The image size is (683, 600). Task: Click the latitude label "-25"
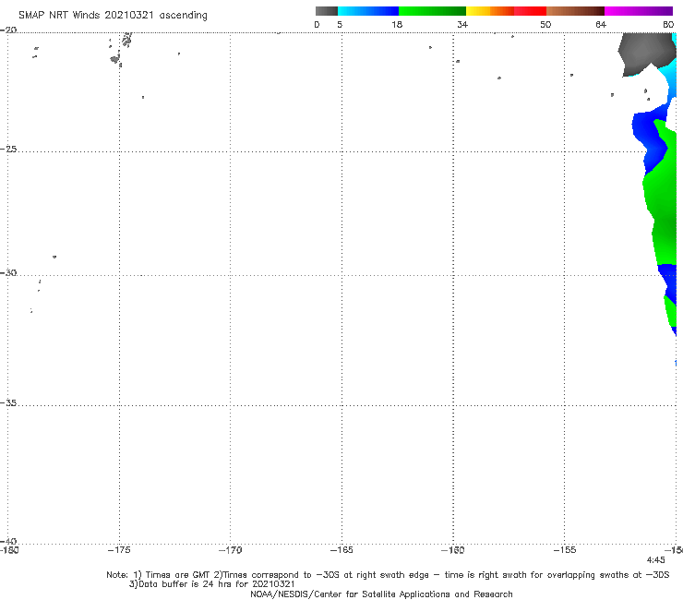[8, 149]
